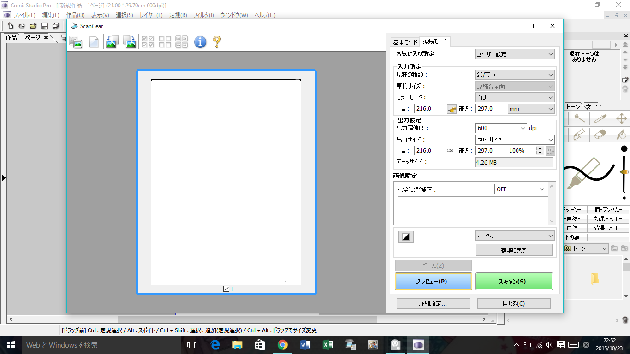Click the ComicStudio horizontal scrollbar thumb
The image size is (630, 354).
(247, 319)
